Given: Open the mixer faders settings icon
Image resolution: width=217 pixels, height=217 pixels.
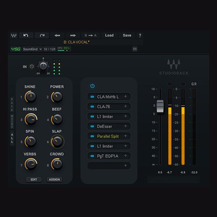Looking at the screenshot, I should 135,49.
